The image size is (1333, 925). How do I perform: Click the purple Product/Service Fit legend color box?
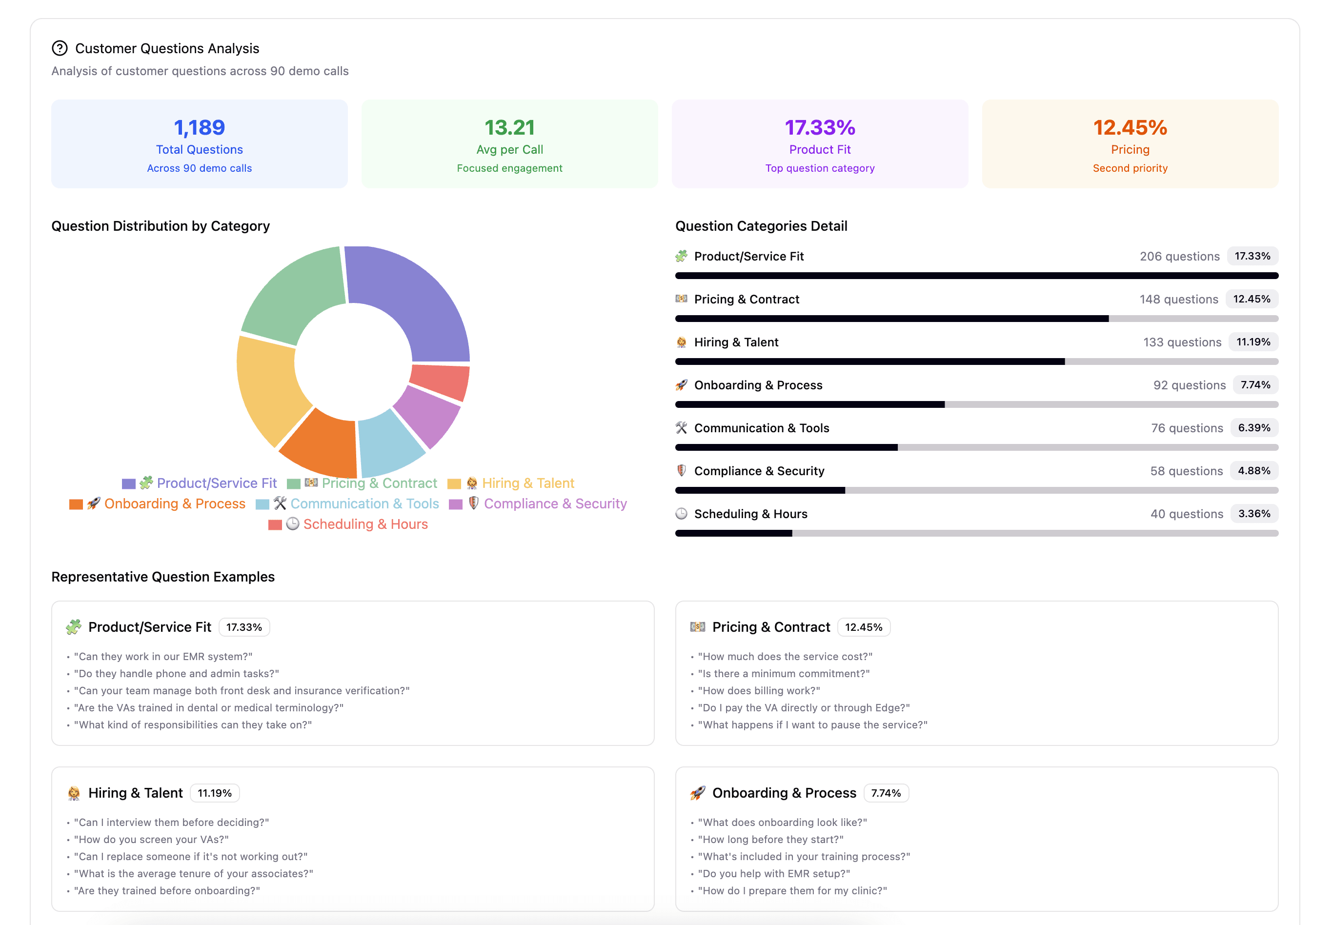point(129,483)
